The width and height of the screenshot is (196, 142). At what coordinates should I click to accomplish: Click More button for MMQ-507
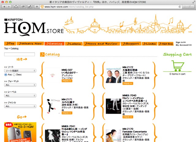click(x=67, y=81)
